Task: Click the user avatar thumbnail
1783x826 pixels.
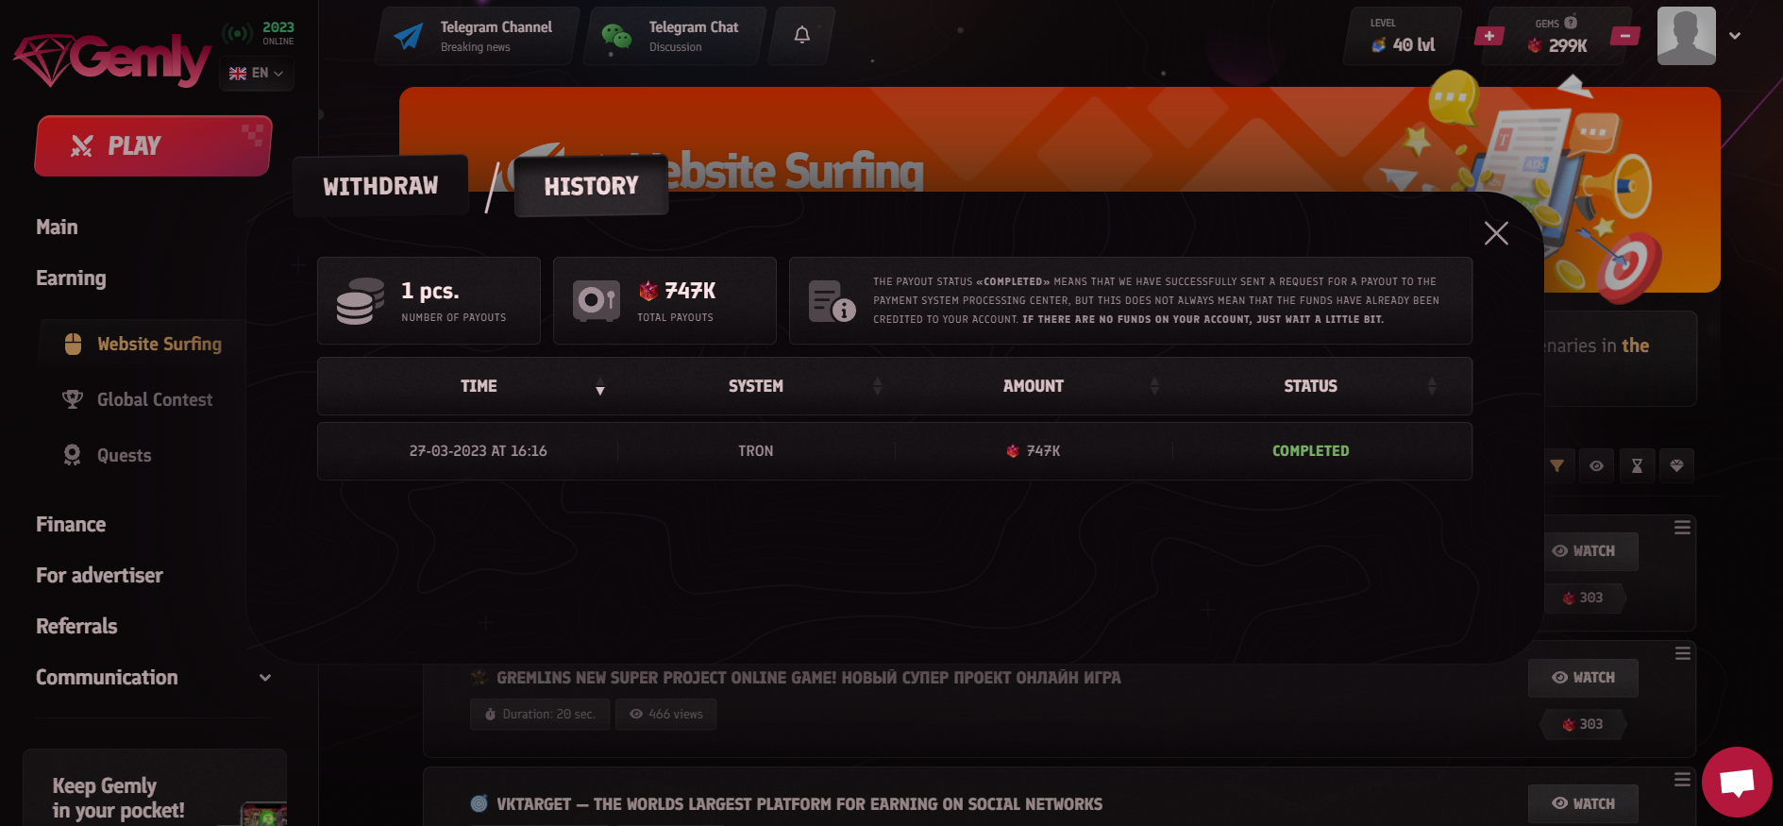Action: (x=1686, y=36)
